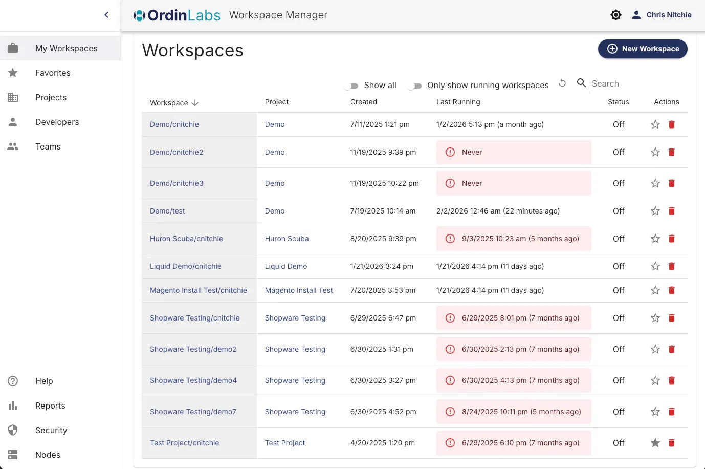Click trash icon for Huron Scuba/cnitchie

(672, 239)
